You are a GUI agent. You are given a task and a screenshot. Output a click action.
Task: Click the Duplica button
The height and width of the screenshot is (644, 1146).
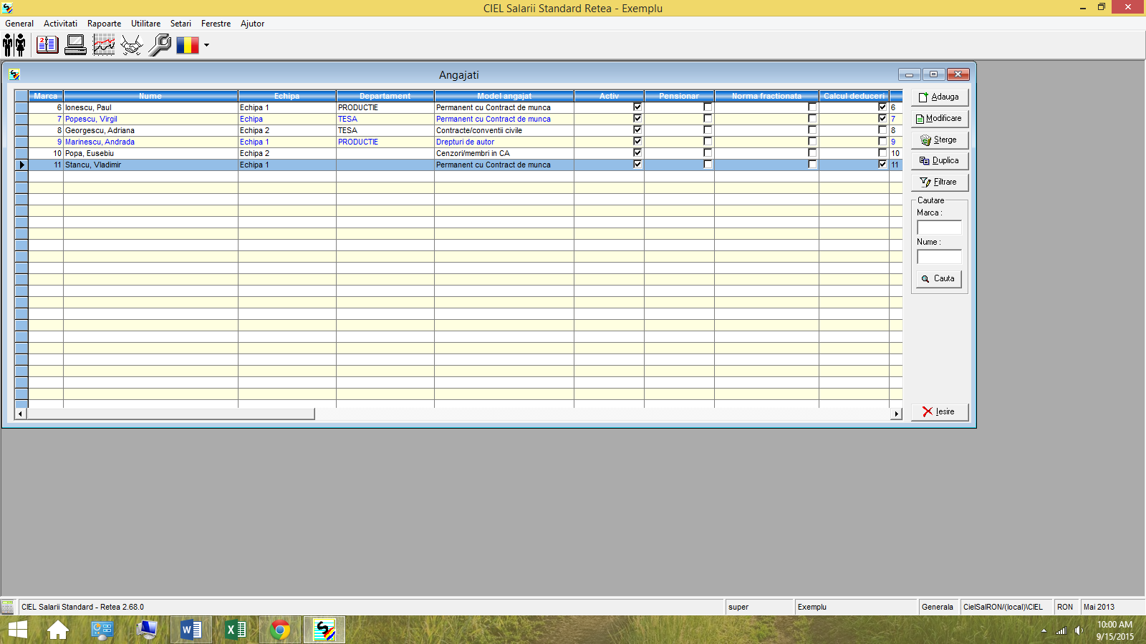(940, 160)
